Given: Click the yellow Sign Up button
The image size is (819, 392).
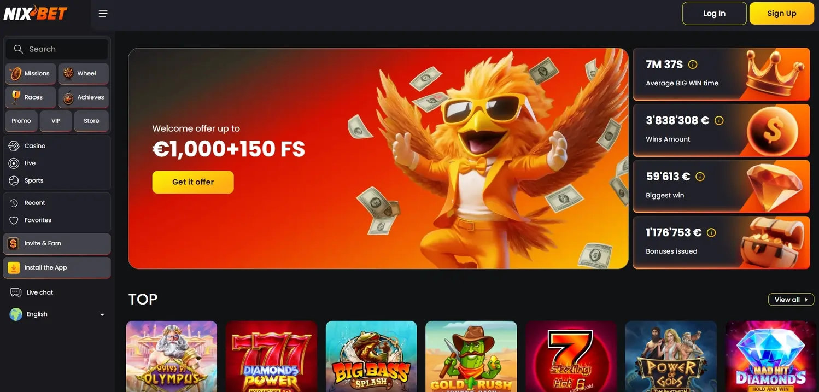Looking at the screenshot, I should click(x=781, y=14).
